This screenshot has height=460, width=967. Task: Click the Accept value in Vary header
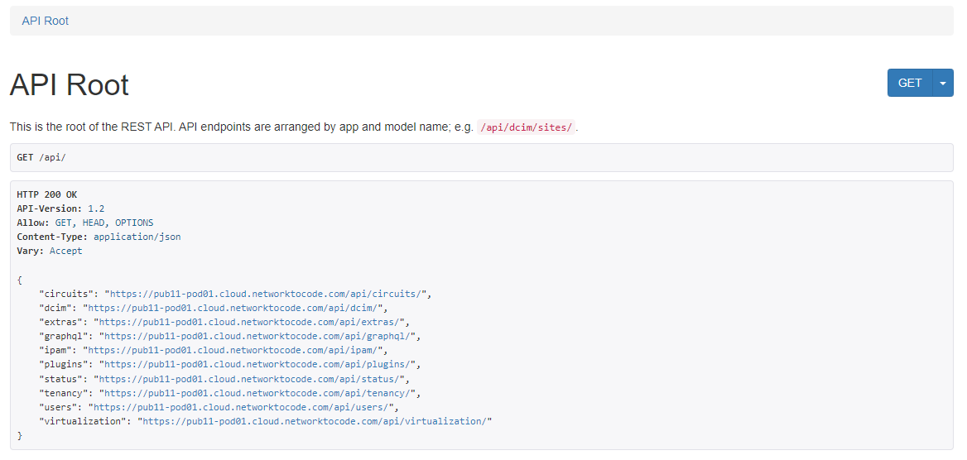(66, 251)
